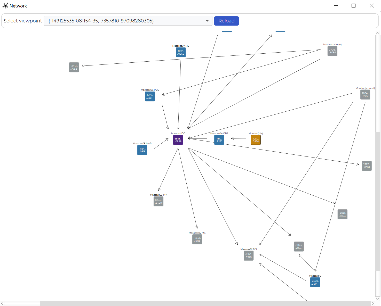The width and height of the screenshot is (381, 306).
Task: Click the gray -2441..7752 node
Action: click(74, 67)
